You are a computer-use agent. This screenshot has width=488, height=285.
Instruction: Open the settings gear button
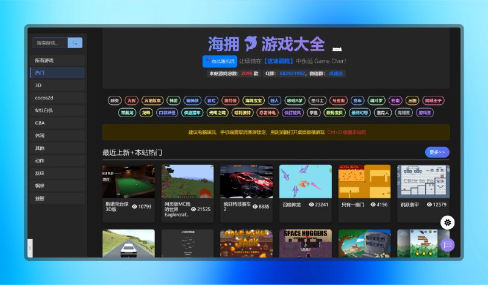(448, 222)
